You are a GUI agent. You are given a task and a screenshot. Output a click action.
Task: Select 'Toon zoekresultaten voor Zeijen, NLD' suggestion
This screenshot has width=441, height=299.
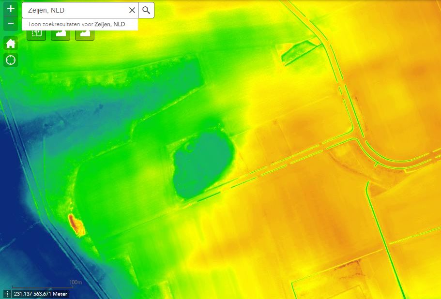pyautogui.click(x=80, y=24)
